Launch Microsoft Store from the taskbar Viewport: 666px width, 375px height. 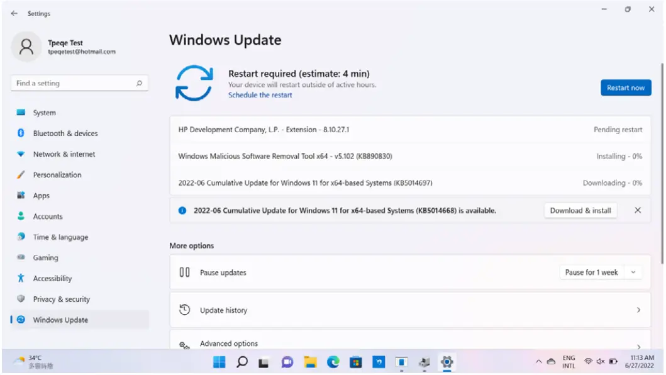(x=355, y=362)
